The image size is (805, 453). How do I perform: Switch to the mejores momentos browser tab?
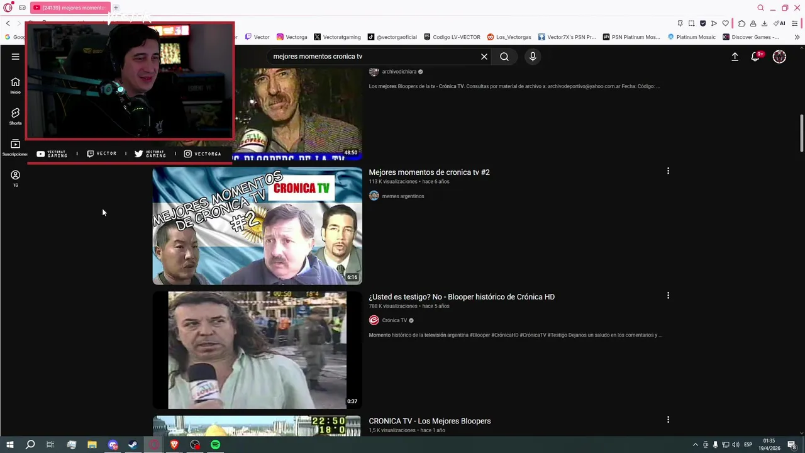[70, 8]
